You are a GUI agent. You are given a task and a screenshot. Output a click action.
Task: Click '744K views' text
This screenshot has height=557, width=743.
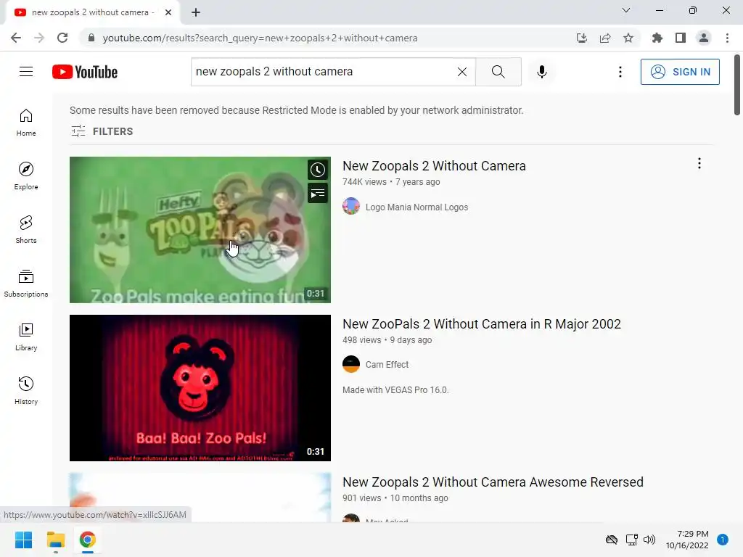coord(364,182)
